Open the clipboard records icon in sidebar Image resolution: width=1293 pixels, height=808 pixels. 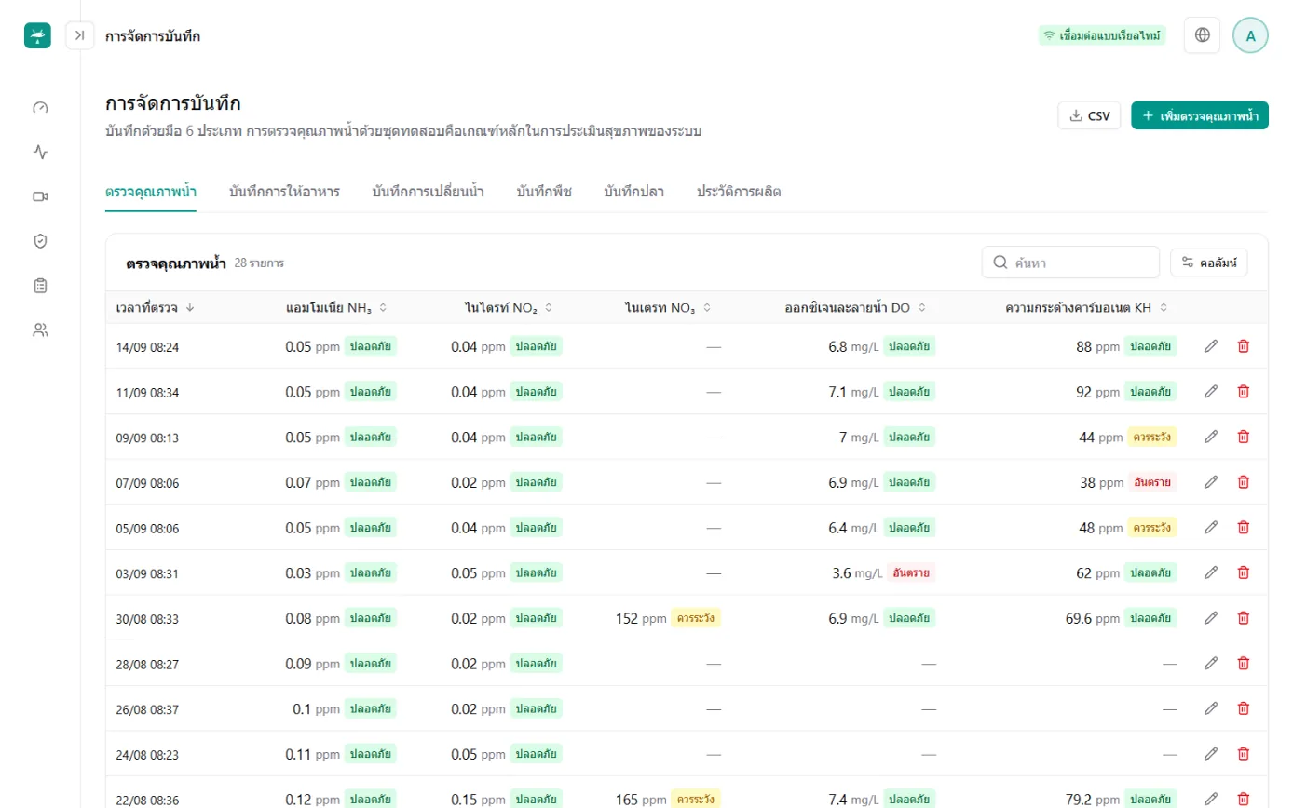pos(40,286)
